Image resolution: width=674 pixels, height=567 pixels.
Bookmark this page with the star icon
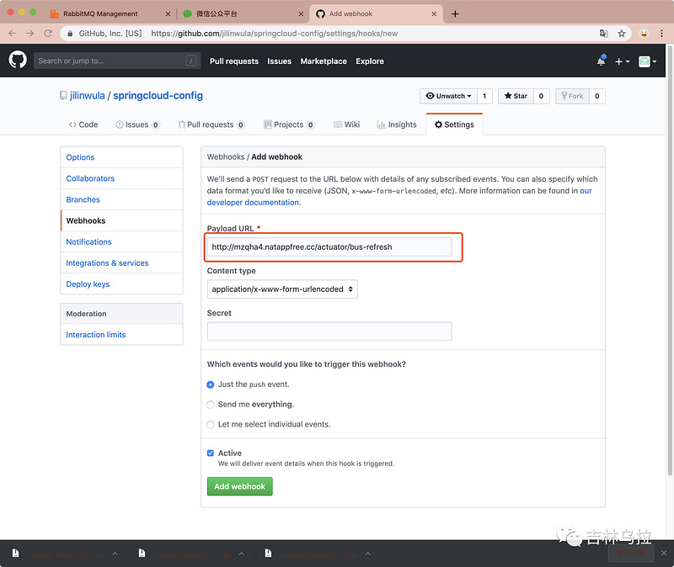click(622, 34)
